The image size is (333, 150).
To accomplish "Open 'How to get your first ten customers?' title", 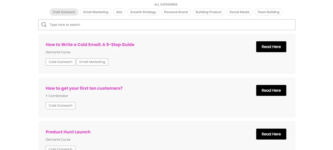I will click(84, 88).
